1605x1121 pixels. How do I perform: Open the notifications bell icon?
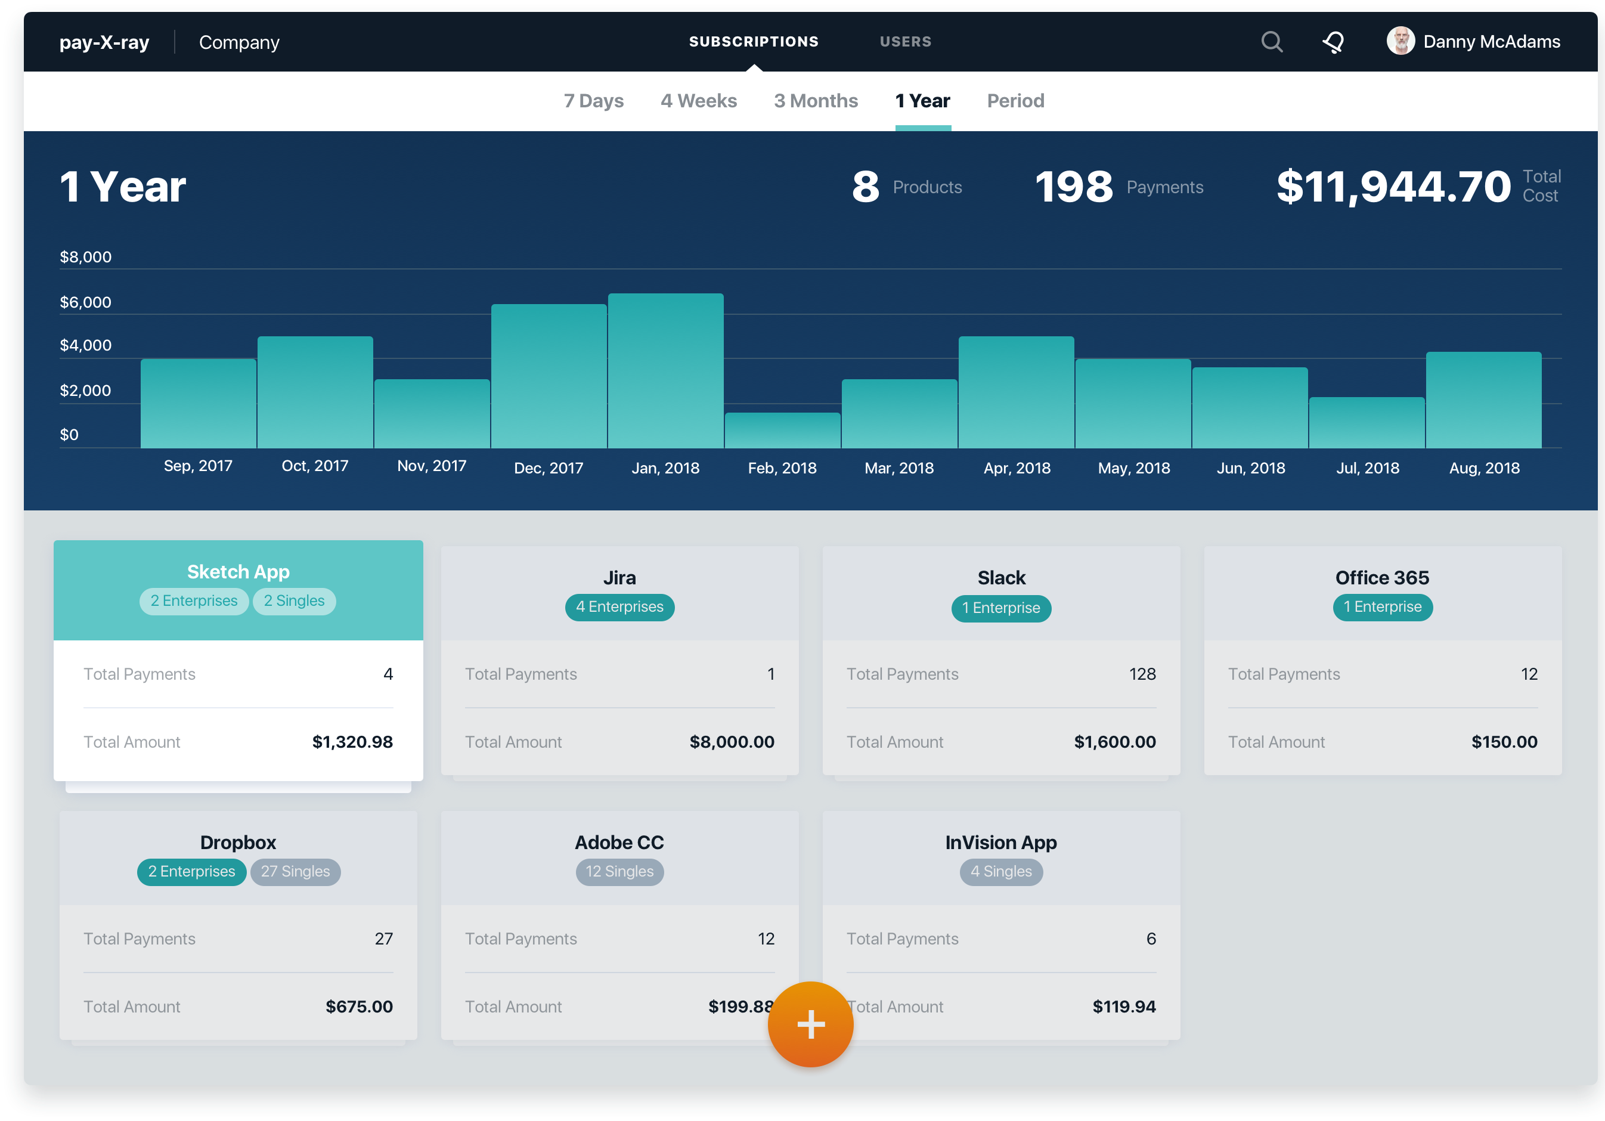[1333, 42]
